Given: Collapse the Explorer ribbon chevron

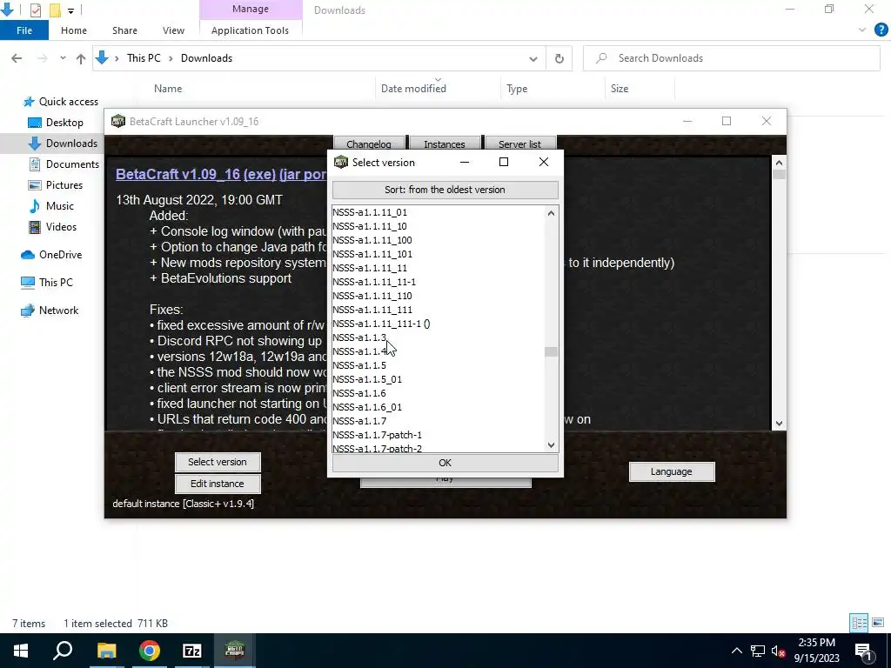Looking at the screenshot, I should click(862, 30).
